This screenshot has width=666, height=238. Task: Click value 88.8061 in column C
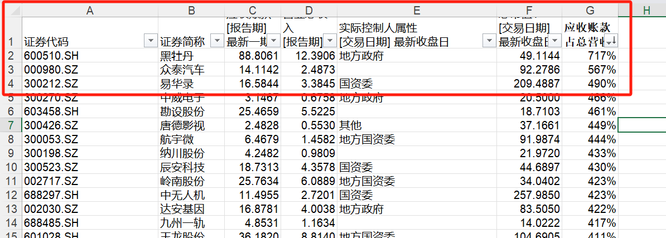252,56
